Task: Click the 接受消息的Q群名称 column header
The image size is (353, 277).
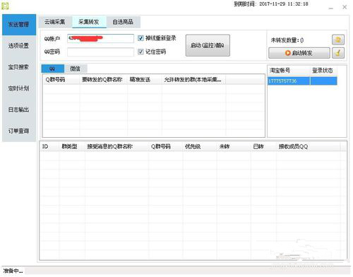Action: (x=116, y=146)
